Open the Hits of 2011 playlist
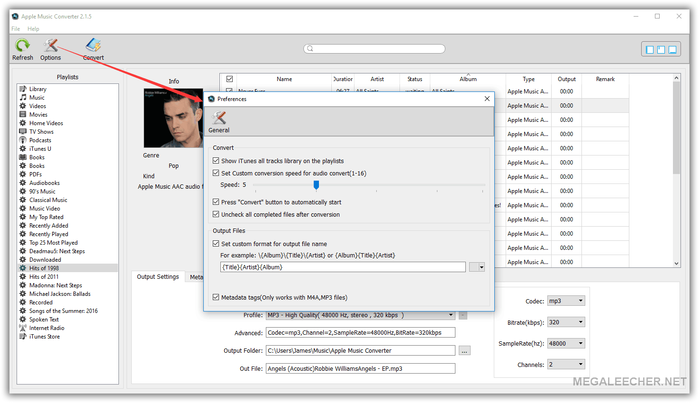 tap(44, 277)
